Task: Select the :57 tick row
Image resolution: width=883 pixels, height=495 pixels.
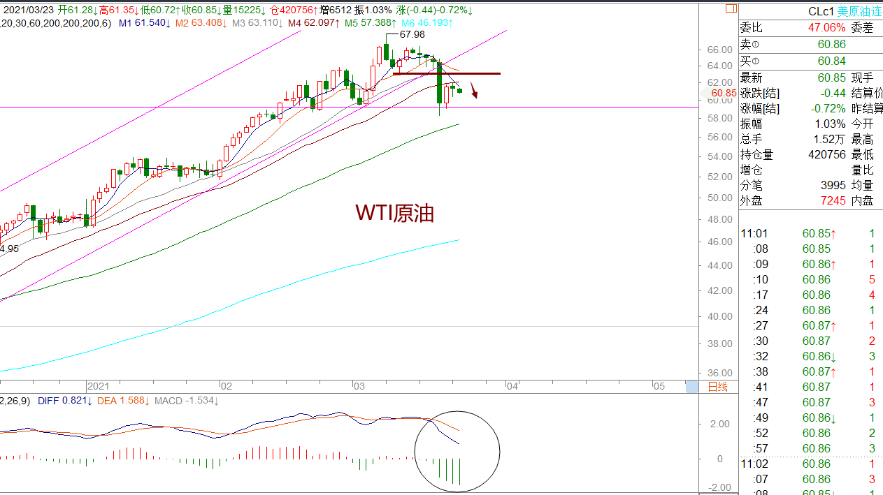Action: point(811,449)
